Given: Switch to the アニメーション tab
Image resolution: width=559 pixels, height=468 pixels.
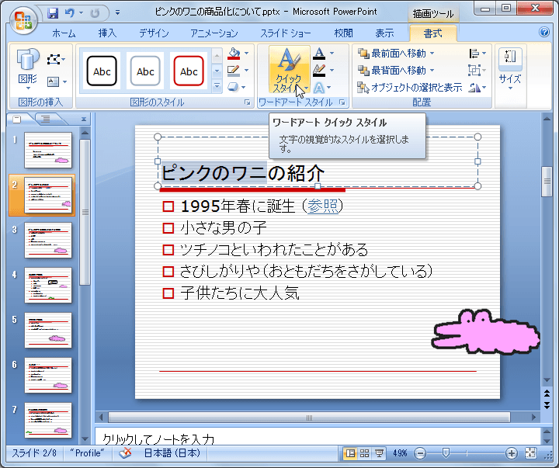Looking at the screenshot, I should [214, 33].
